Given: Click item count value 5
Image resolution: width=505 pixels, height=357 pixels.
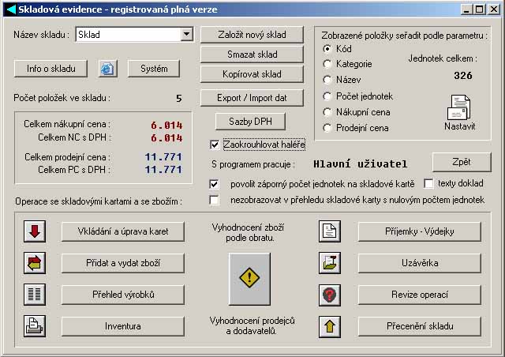Looking at the screenshot, I should tap(179, 98).
